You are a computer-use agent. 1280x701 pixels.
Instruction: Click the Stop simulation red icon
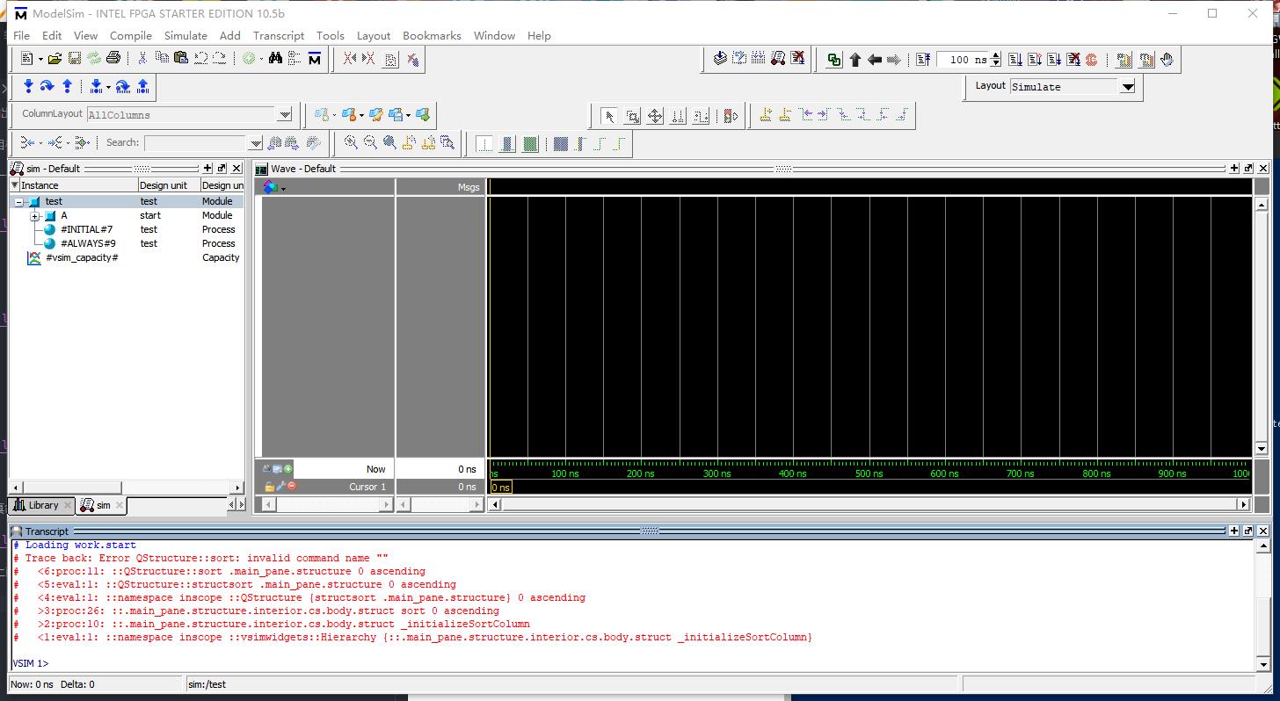point(1091,60)
